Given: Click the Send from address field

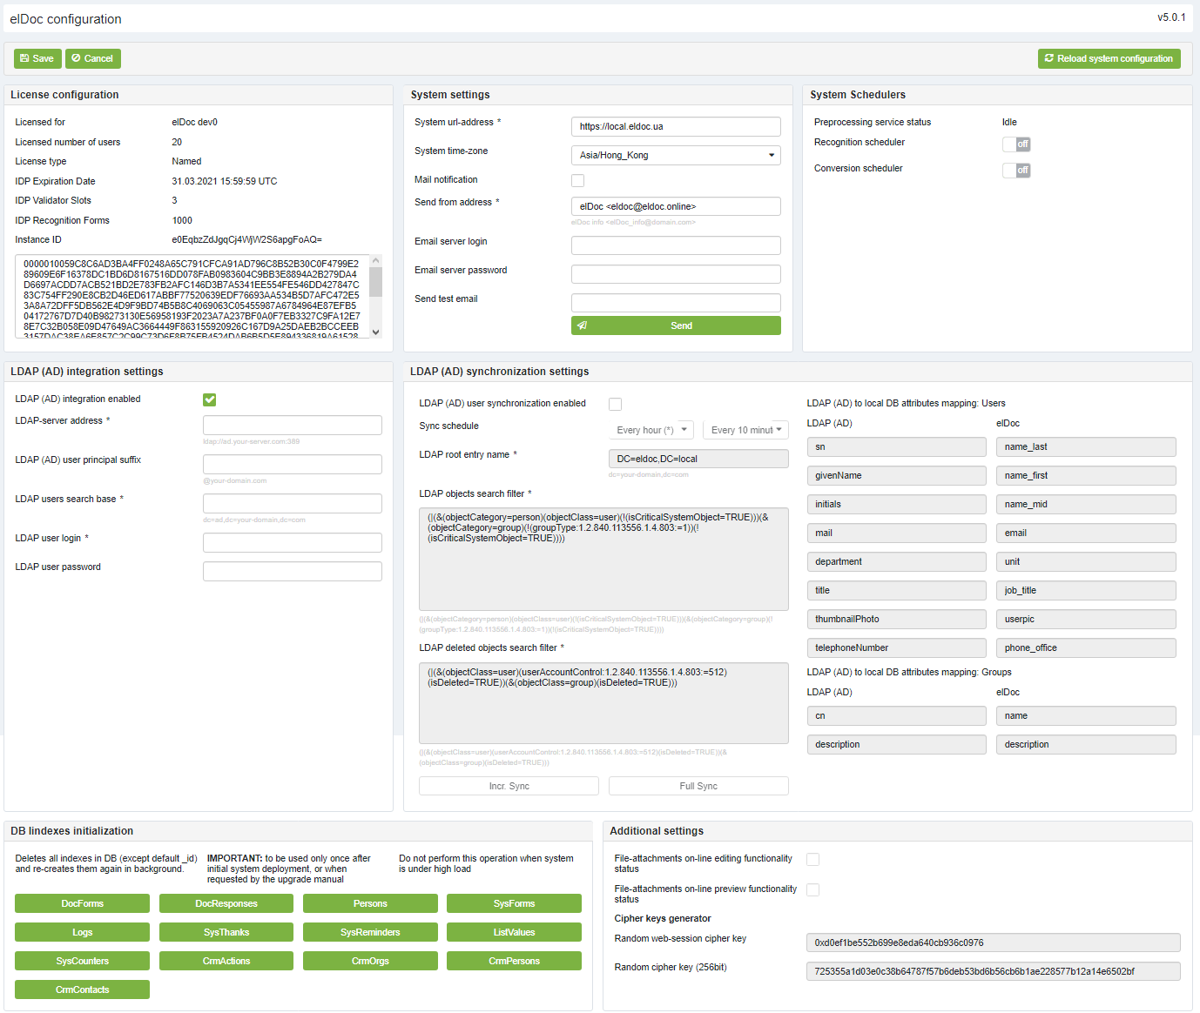Looking at the screenshot, I should (676, 206).
